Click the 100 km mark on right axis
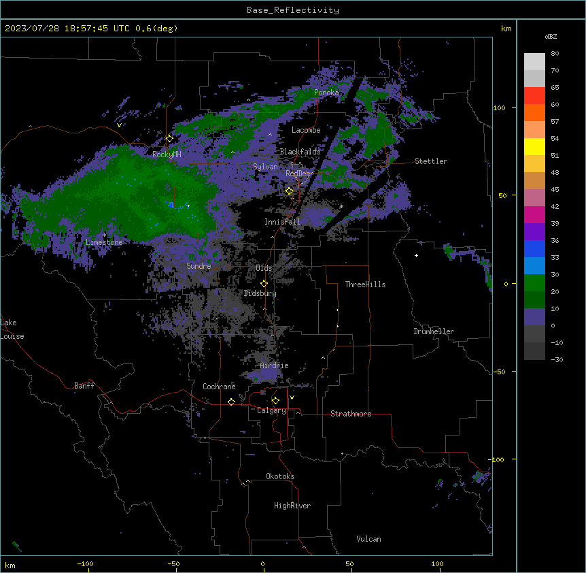 499,108
